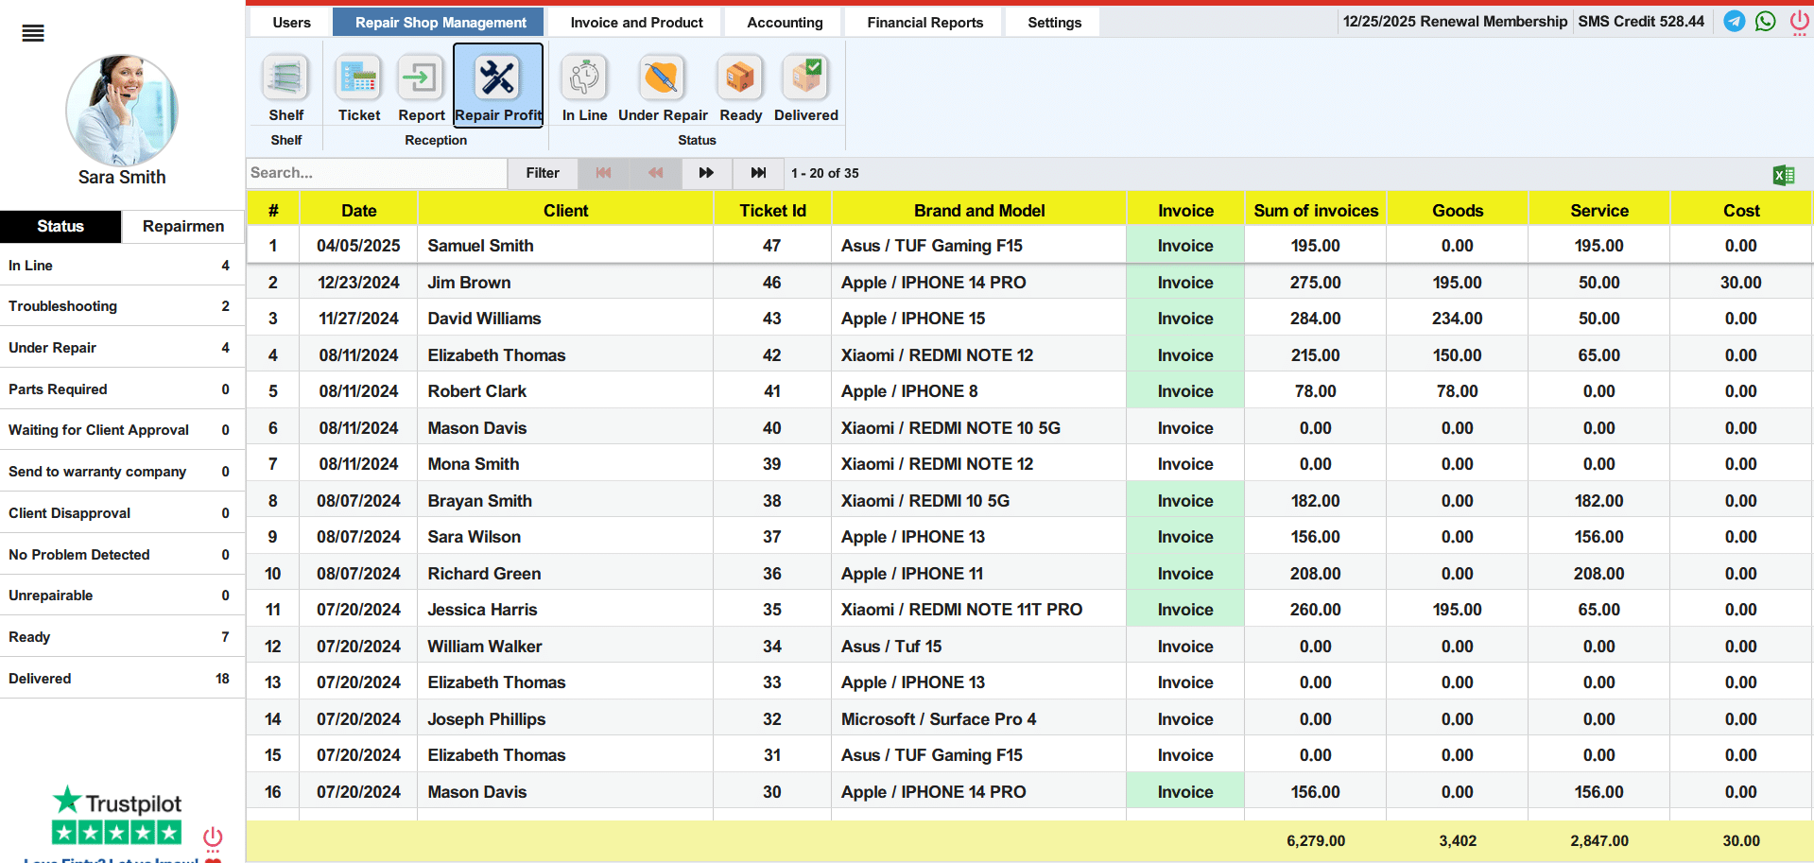
Task: Open Invoice for Samuel Smith ticket 47
Action: tap(1185, 246)
